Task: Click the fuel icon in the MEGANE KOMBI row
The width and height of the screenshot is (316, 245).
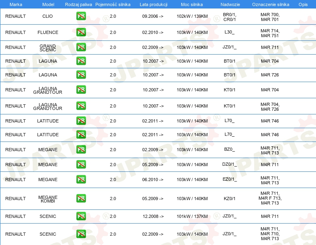Action: coord(81,198)
